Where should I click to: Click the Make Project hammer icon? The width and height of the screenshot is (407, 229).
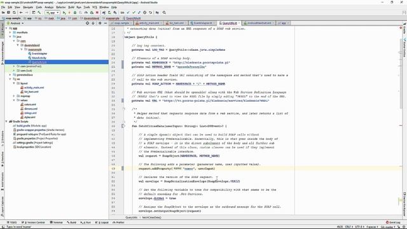tap(39, 13)
